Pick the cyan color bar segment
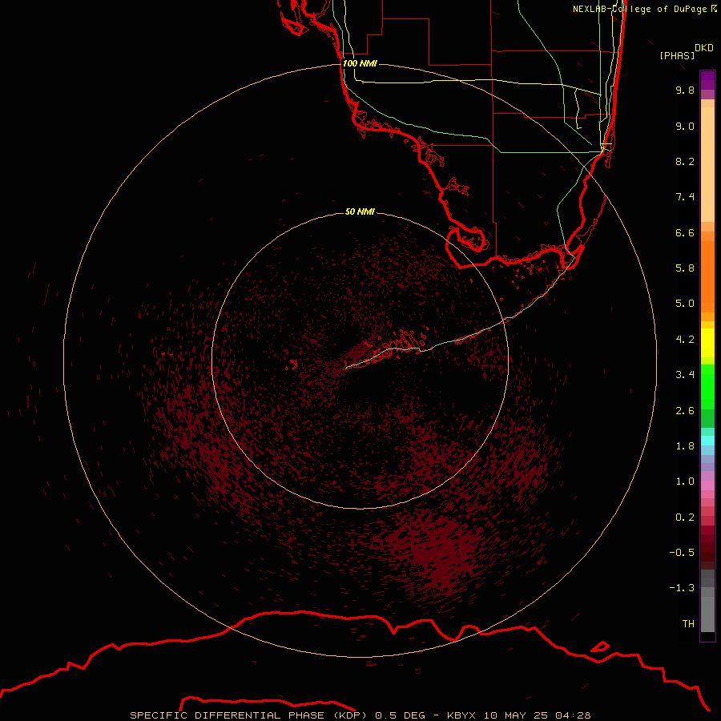Screen dimensions: 721x721 (x=707, y=441)
